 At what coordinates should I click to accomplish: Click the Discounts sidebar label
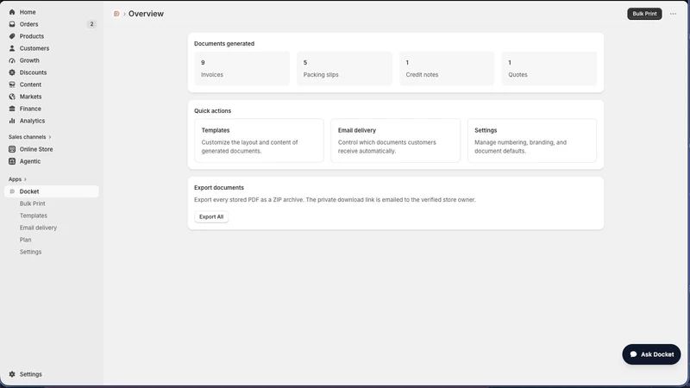[33, 72]
